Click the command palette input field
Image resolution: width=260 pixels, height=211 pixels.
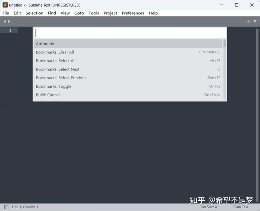click(130, 33)
